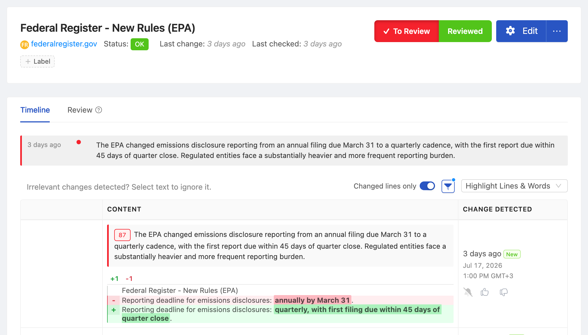The image size is (588, 335).
Task: Select removed text 'annually by March 31'
Action: click(x=312, y=300)
